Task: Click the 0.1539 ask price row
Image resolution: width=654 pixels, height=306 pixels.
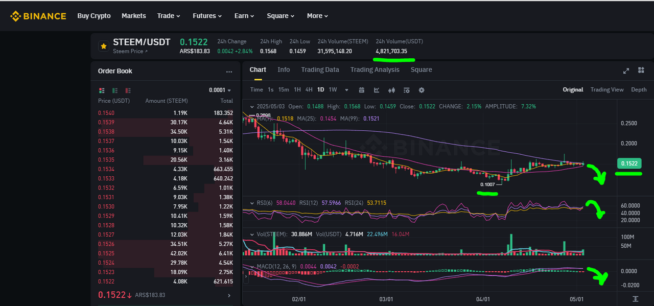Action: pyautogui.click(x=166, y=123)
